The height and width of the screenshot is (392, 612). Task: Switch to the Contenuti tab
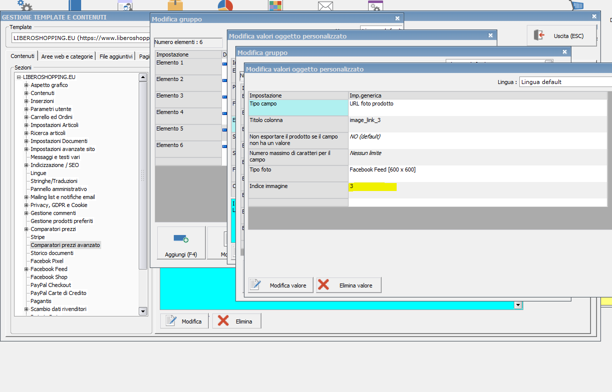pyautogui.click(x=23, y=56)
